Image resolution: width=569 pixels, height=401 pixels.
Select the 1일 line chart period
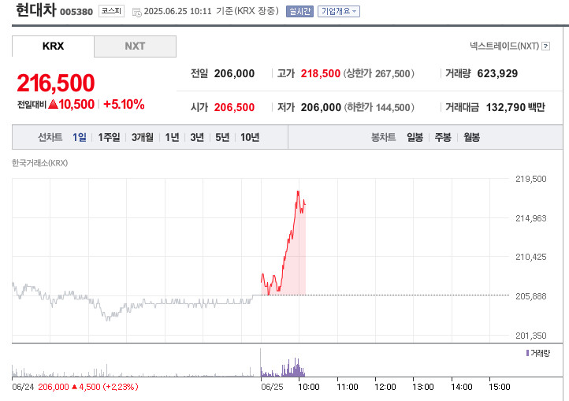[x=80, y=137]
